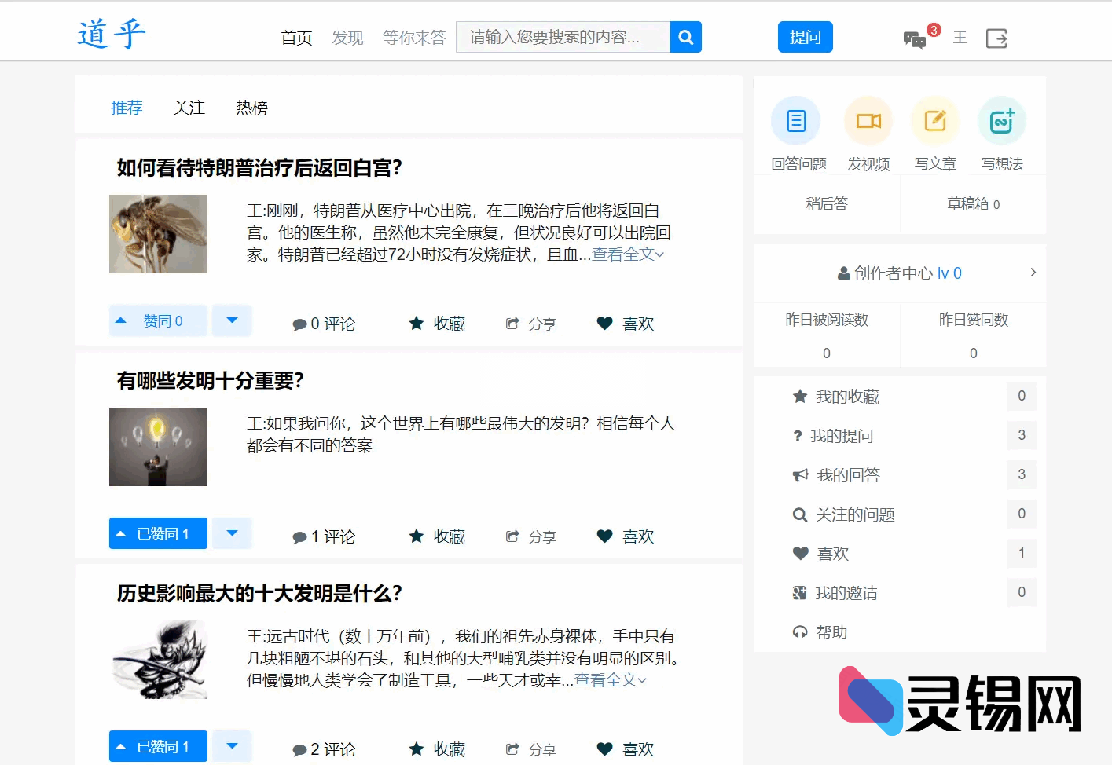
Task: Click the 发视频 (post video) icon
Action: [868, 120]
